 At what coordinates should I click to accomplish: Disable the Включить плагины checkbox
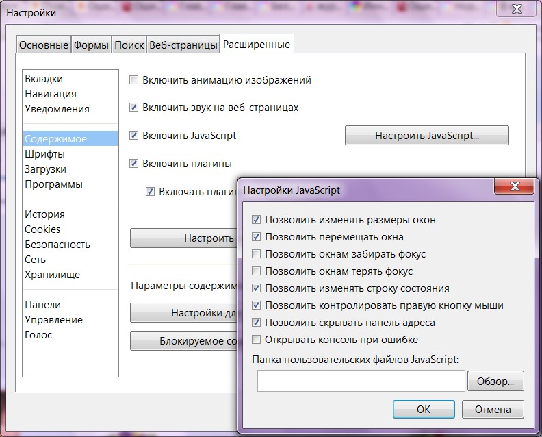click(x=134, y=164)
